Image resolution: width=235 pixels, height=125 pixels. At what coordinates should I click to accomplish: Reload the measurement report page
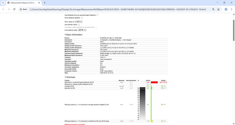click(x=14, y=9)
